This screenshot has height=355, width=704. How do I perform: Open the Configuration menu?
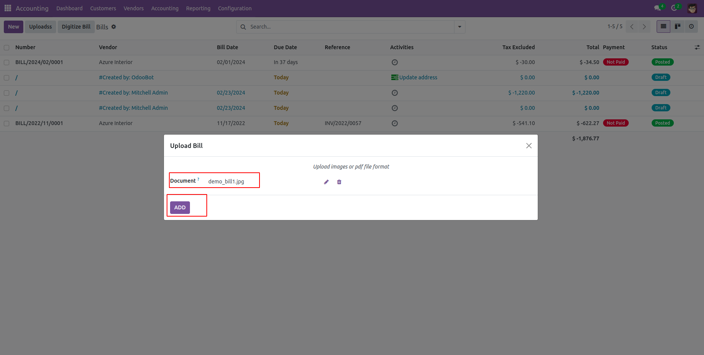235,8
